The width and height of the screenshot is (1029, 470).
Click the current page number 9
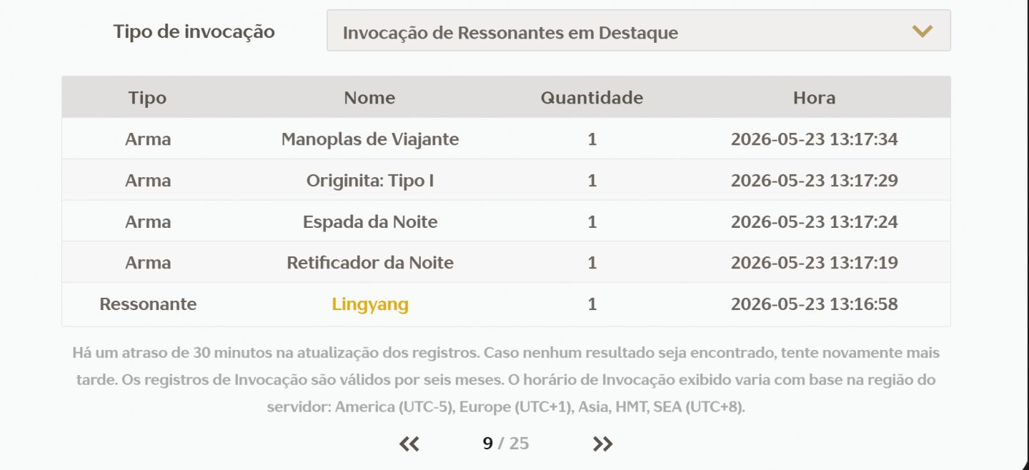pyautogui.click(x=487, y=444)
